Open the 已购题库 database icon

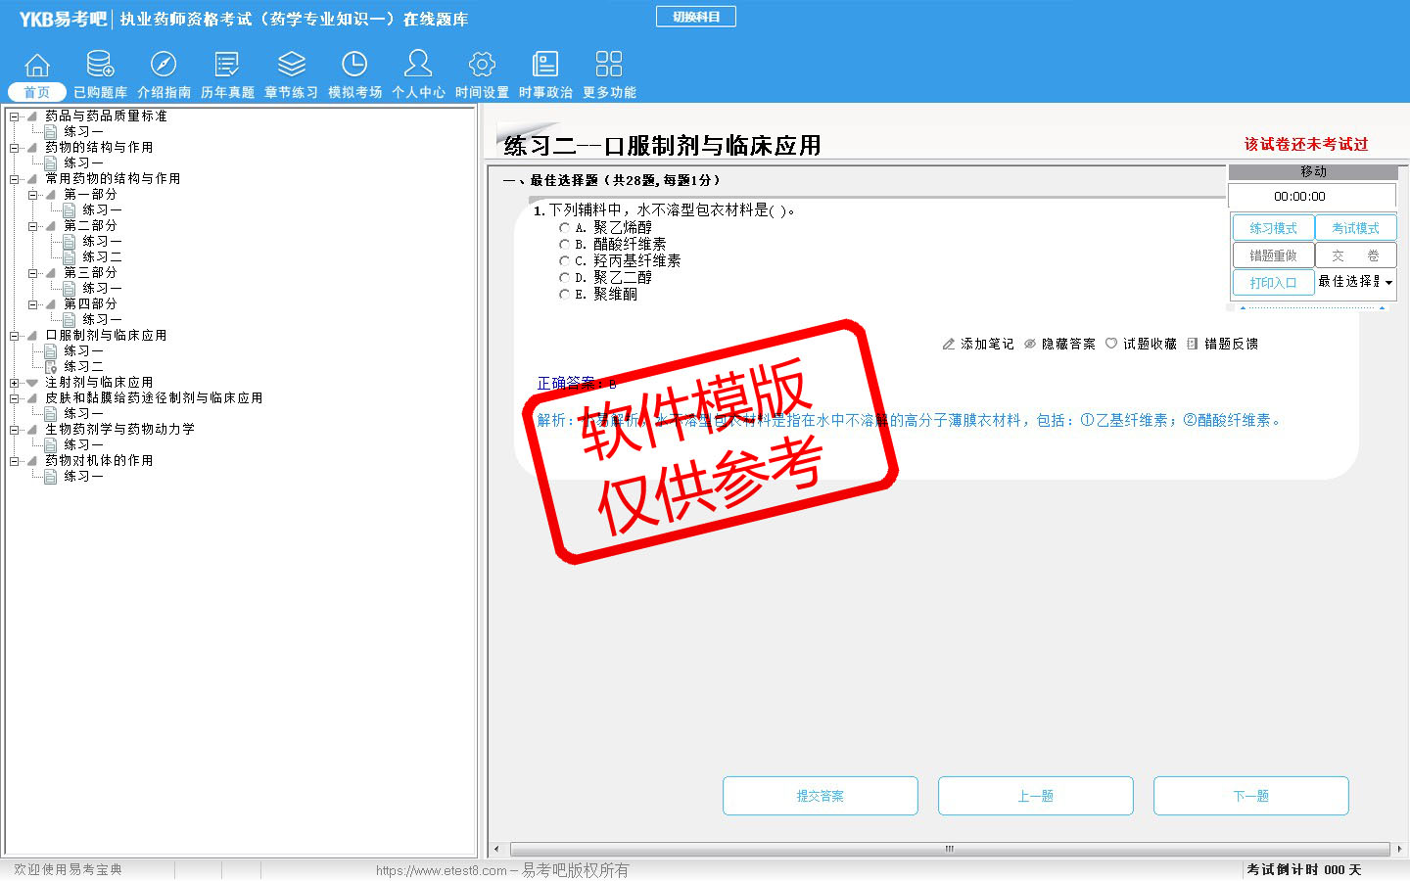tap(100, 65)
